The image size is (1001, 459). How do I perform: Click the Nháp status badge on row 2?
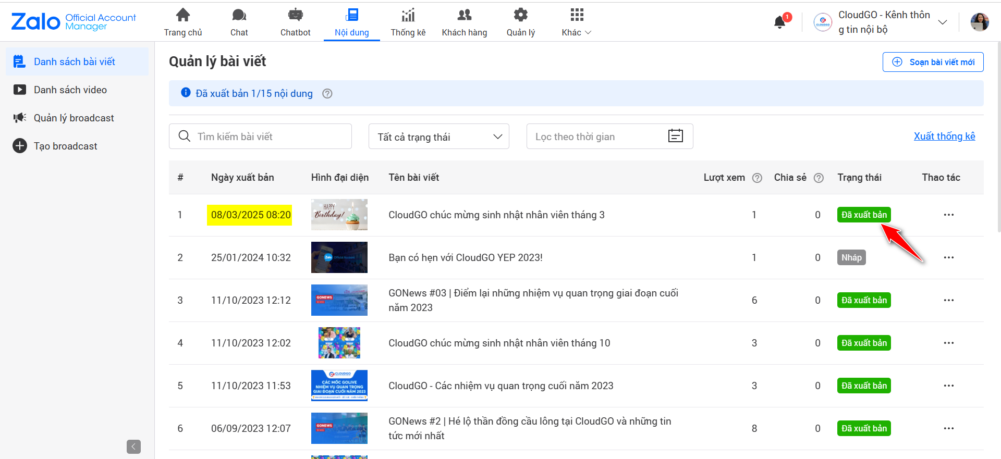click(851, 257)
